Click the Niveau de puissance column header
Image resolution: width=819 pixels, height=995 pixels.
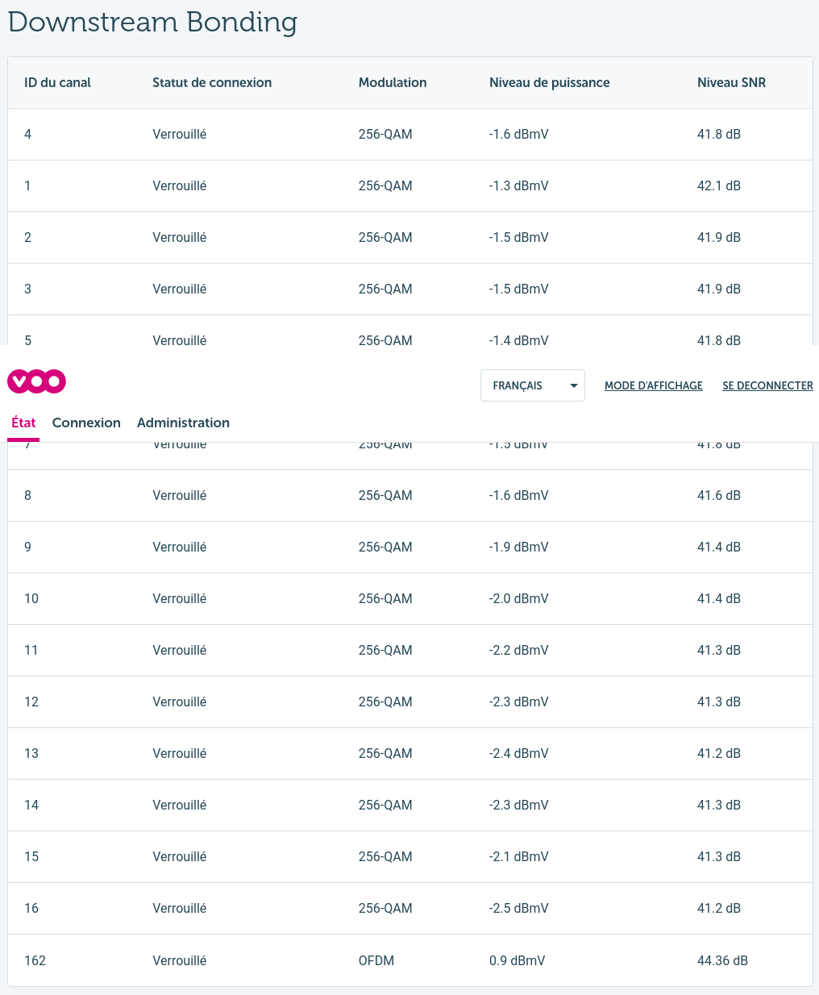(549, 82)
